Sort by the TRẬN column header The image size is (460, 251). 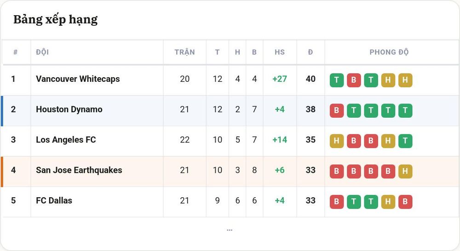184,52
